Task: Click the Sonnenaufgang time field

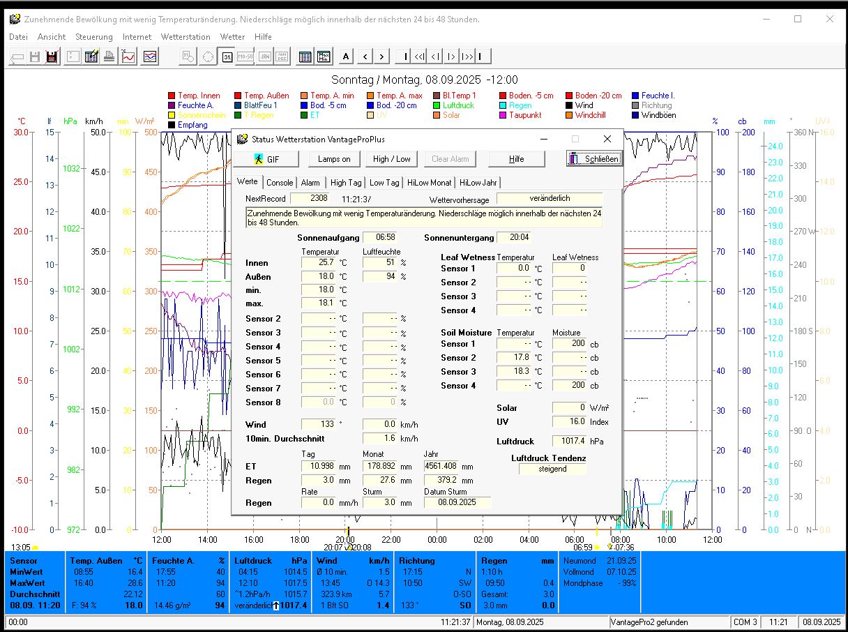Action: pos(379,238)
